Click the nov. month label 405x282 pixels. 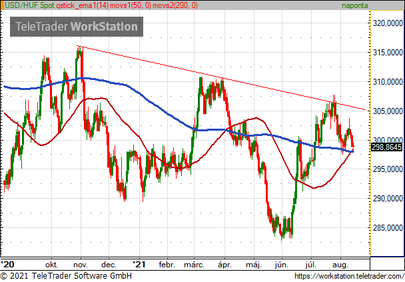tap(81, 265)
